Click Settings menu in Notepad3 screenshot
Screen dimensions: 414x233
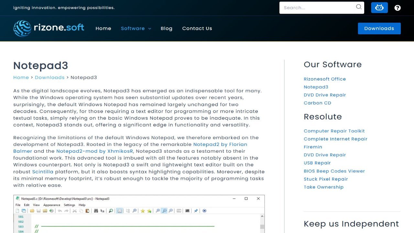click(x=70, y=205)
